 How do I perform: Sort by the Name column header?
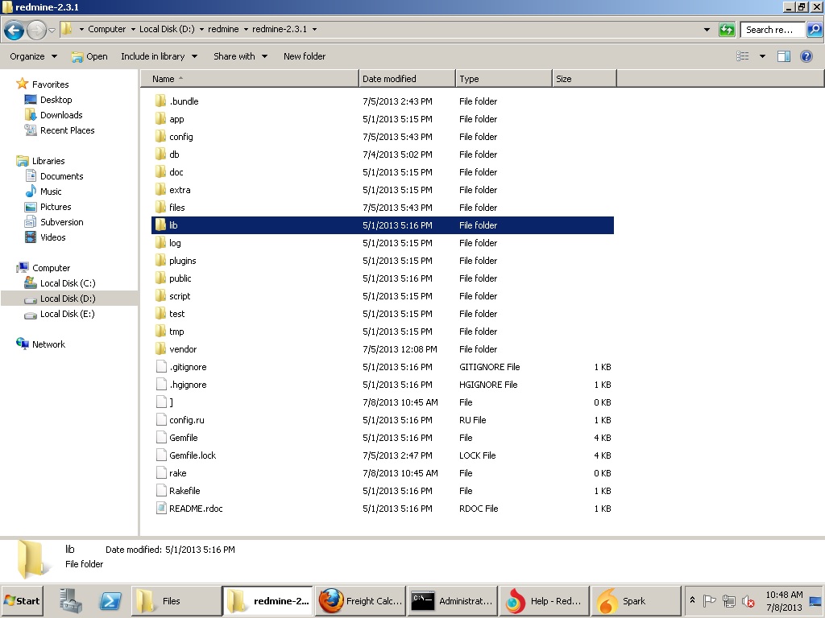point(250,79)
